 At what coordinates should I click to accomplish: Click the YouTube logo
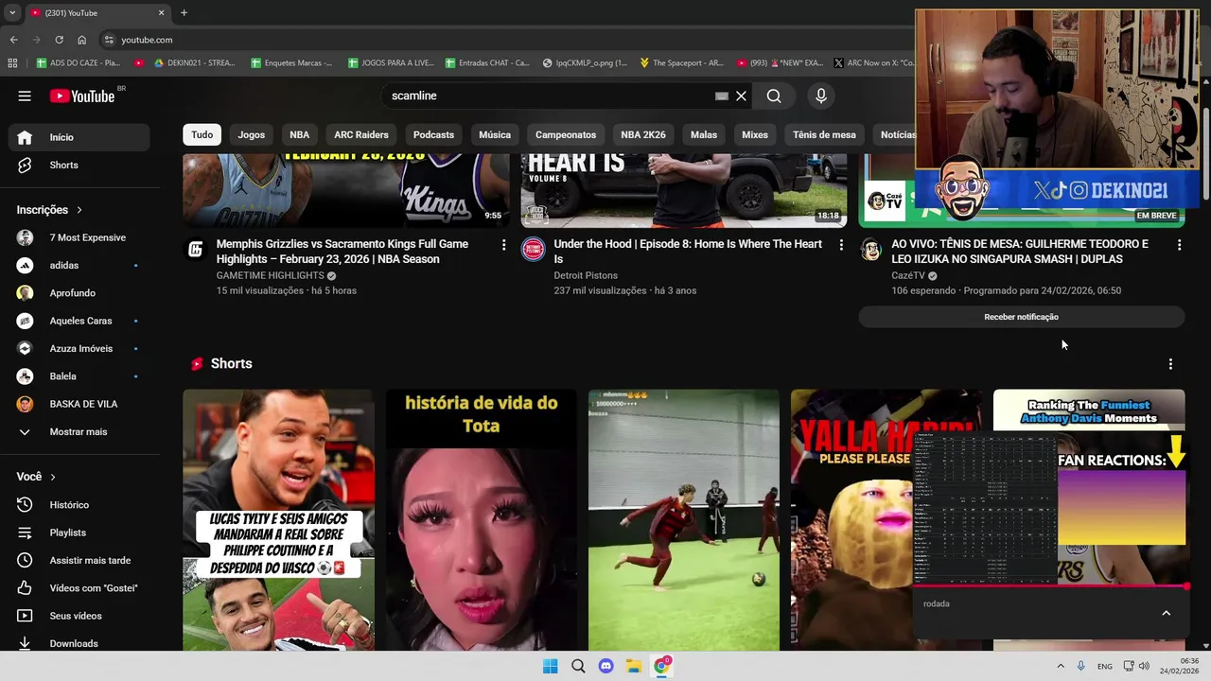pos(82,96)
